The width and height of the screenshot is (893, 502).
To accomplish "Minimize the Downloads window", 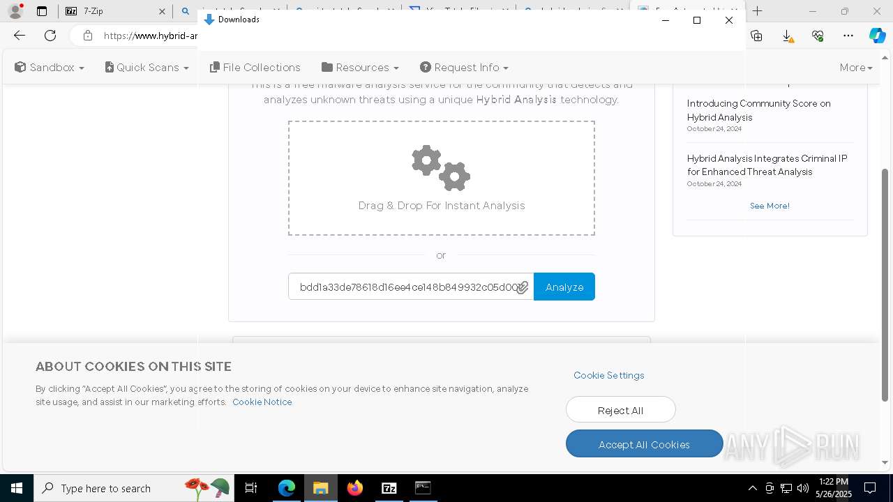I will (666, 20).
